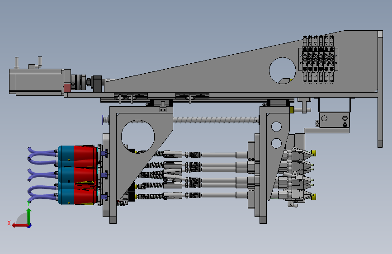Select the bottom blue cylinder cap
Screen dimensions: 392x254
[66, 197]
